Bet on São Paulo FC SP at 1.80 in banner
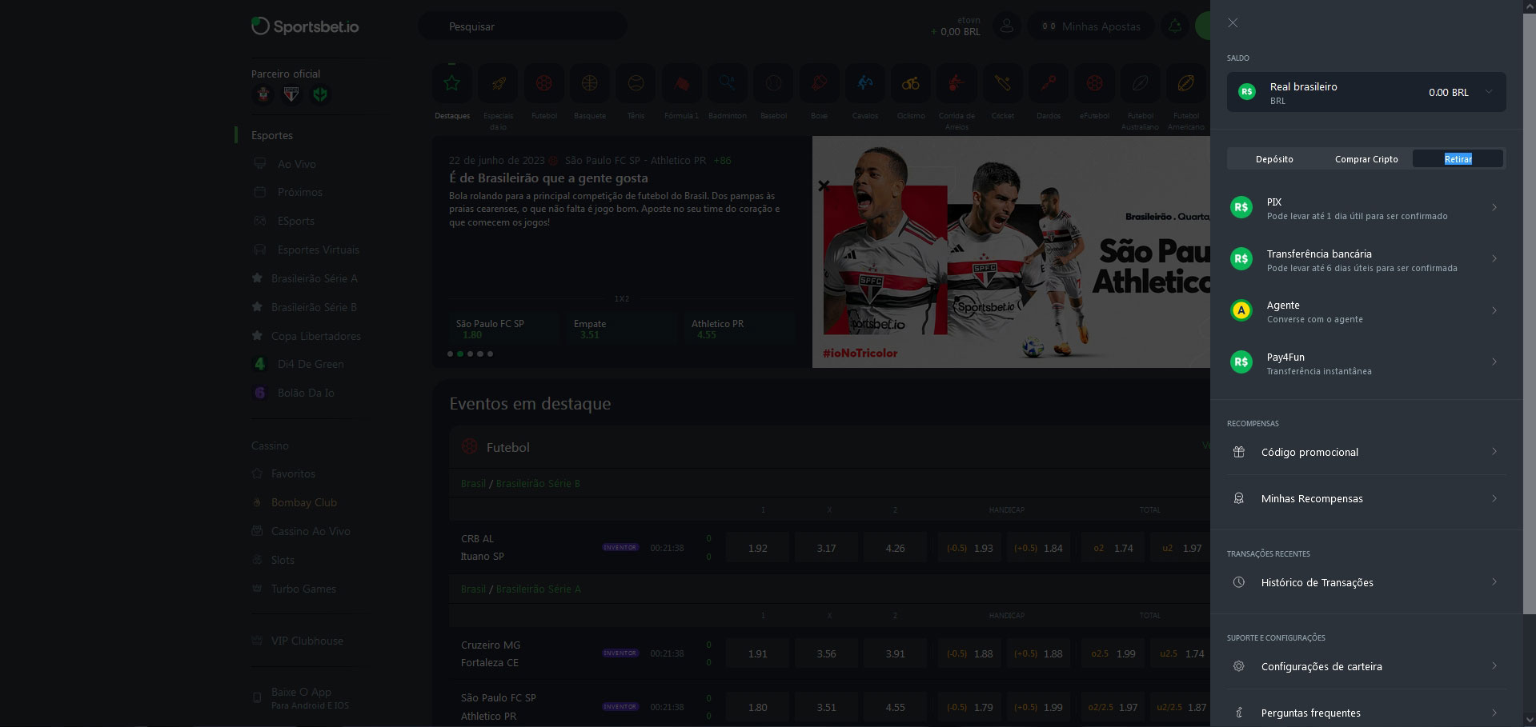Image resolution: width=1536 pixels, height=727 pixels. (504, 329)
